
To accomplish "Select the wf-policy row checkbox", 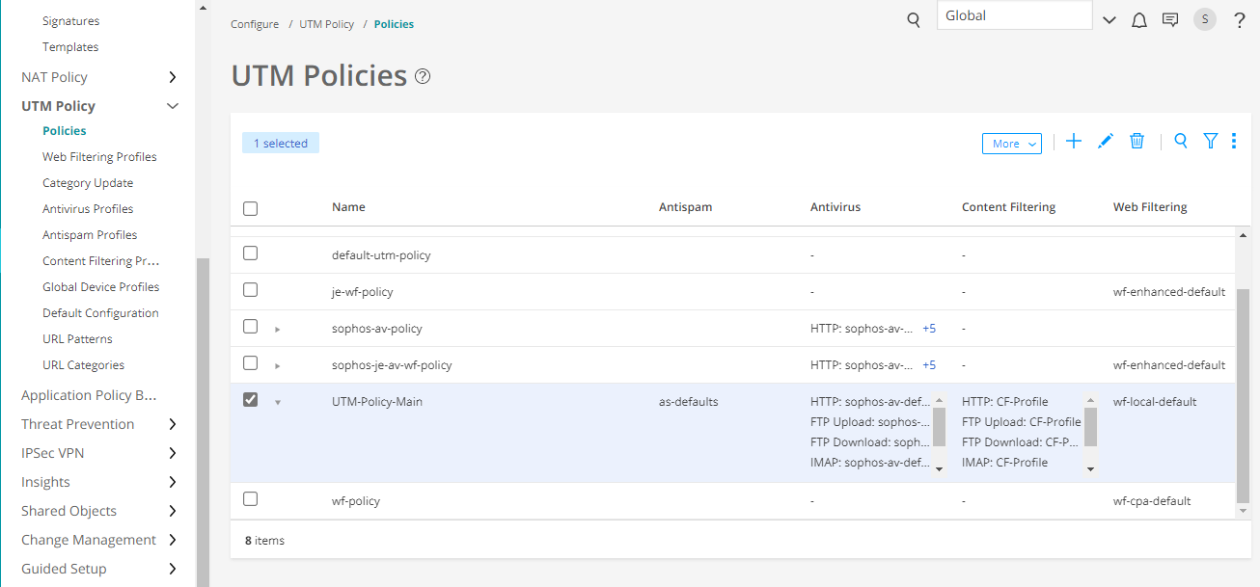I will tap(251, 499).
